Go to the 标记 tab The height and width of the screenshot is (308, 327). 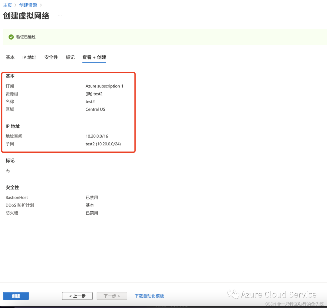tap(70, 57)
